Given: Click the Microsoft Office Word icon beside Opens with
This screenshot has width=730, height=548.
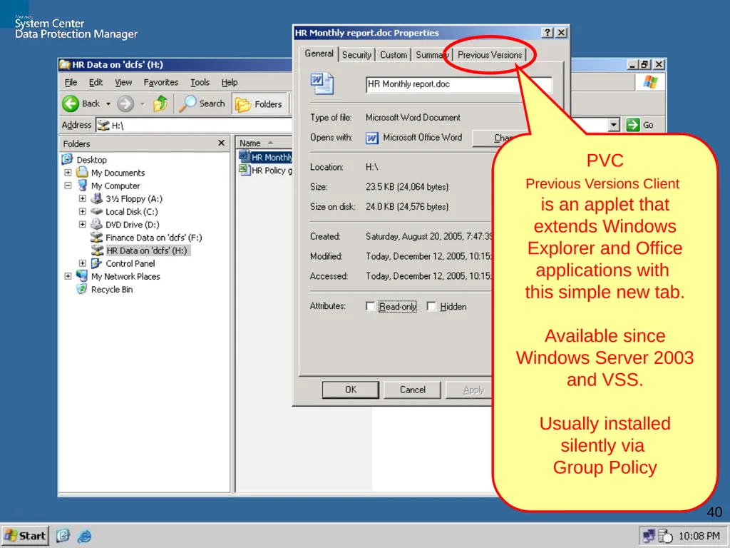Looking at the screenshot, I should (x=372, y=138).
